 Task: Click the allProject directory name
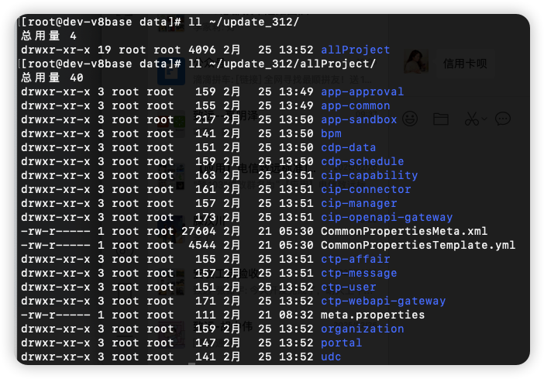(355, 50)
